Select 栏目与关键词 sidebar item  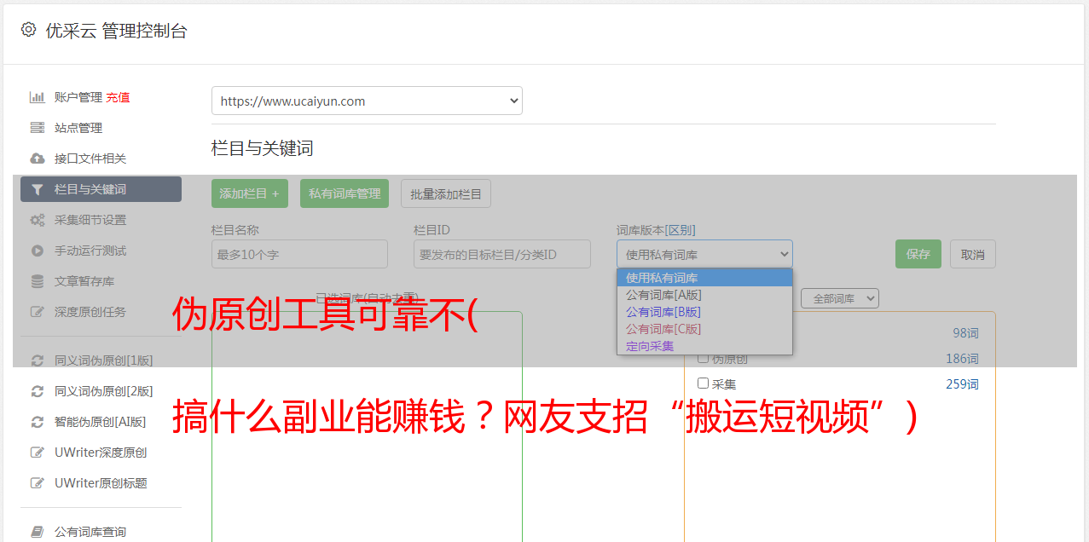pos(101,189)
